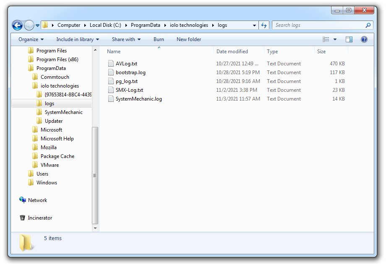Click the Microsoft Help folder icon
Viewport: 386px width, 264px height.
click(x=35, y=139)
